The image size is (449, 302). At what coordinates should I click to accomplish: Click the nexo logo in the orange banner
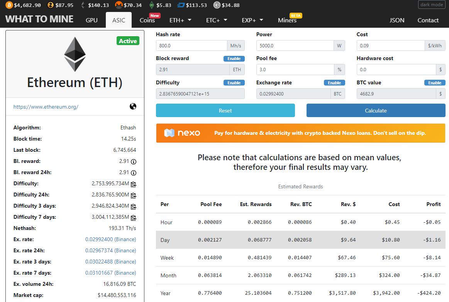[182, 133]
